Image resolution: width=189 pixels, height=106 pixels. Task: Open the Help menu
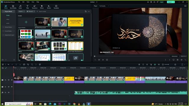click(38, 2)
